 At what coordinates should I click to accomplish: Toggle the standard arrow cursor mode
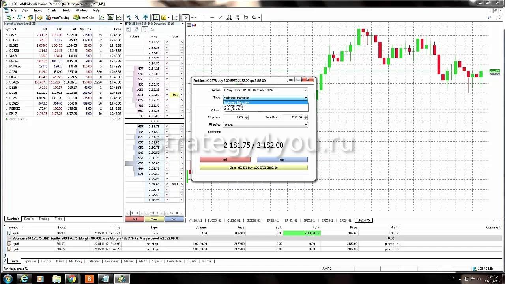point(185,17)
